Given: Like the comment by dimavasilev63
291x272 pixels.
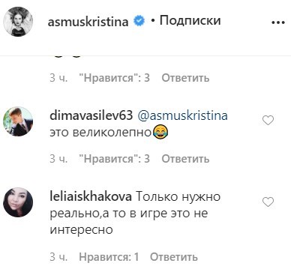Looking at the screenshot, I should point(268,121).
